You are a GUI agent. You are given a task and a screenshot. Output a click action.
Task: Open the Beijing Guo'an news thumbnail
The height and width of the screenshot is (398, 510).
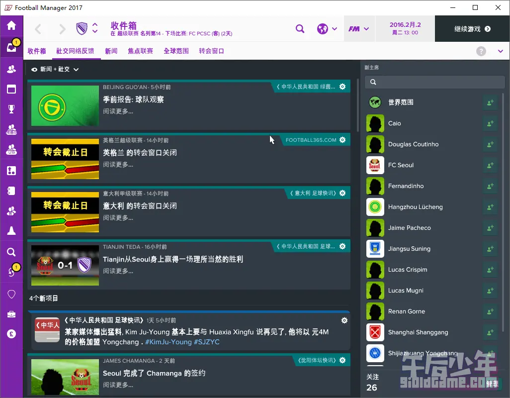(65, 106)
